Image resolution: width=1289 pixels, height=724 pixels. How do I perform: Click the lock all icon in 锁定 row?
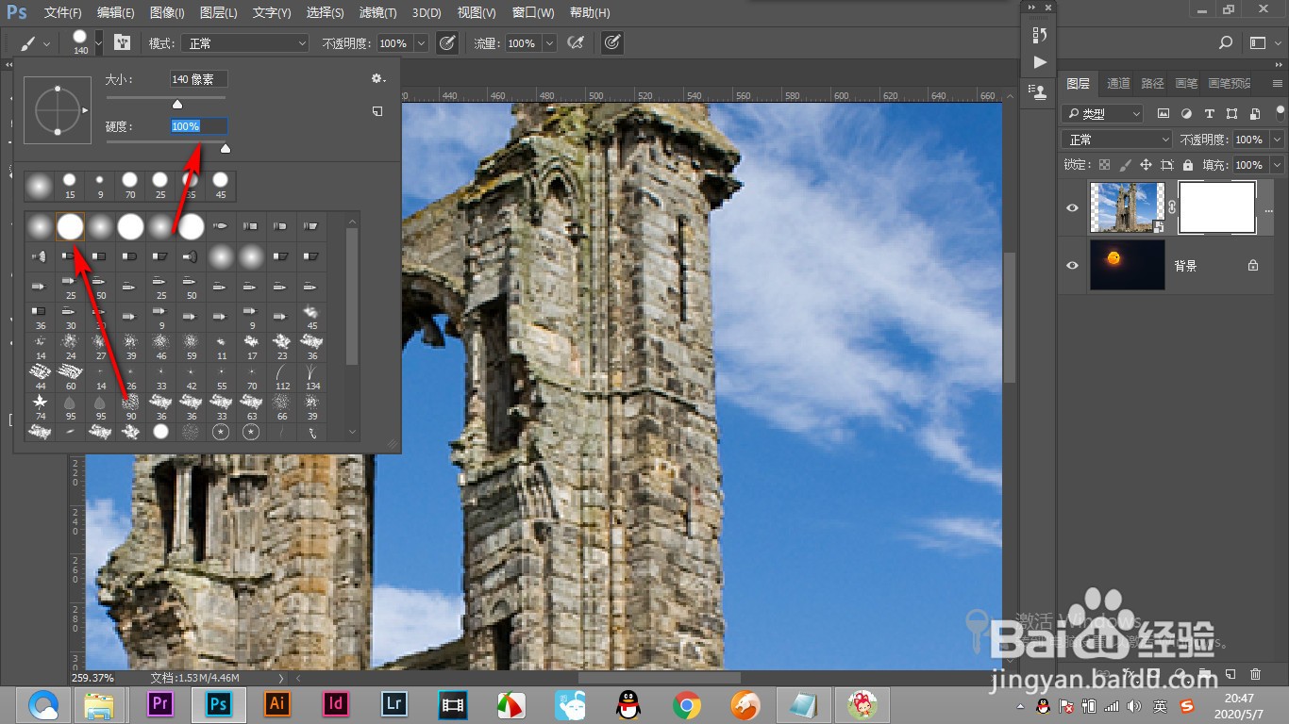tap(1187, 165)
